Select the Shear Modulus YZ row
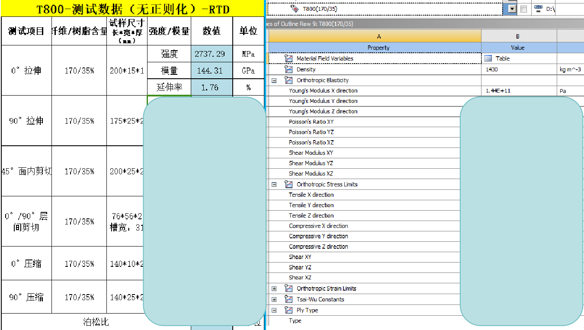Viewport: 584px width, 330px height. pyautogui.click(x=364, y=163)
